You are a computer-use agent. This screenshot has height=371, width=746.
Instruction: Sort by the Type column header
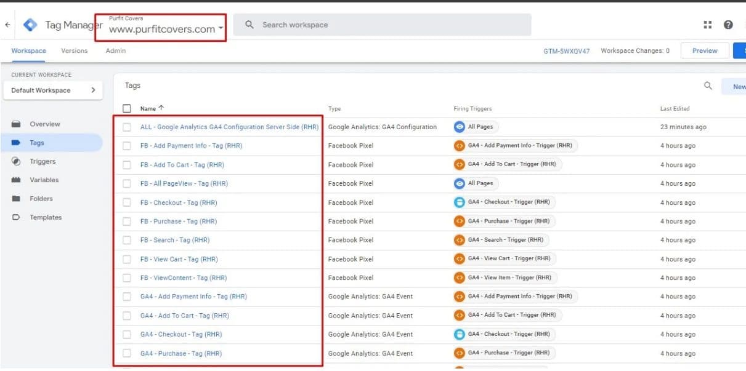(x=334, y=109)
